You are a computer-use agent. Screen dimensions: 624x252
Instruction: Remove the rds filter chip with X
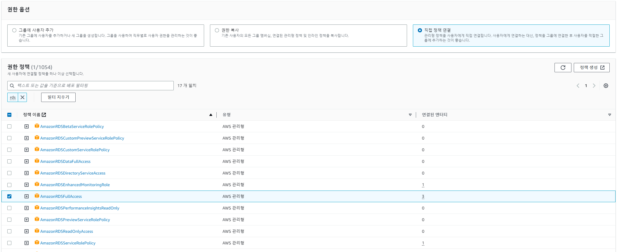22,97
